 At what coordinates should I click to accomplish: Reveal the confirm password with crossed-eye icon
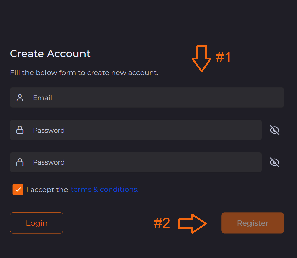[x=274, y=162]
